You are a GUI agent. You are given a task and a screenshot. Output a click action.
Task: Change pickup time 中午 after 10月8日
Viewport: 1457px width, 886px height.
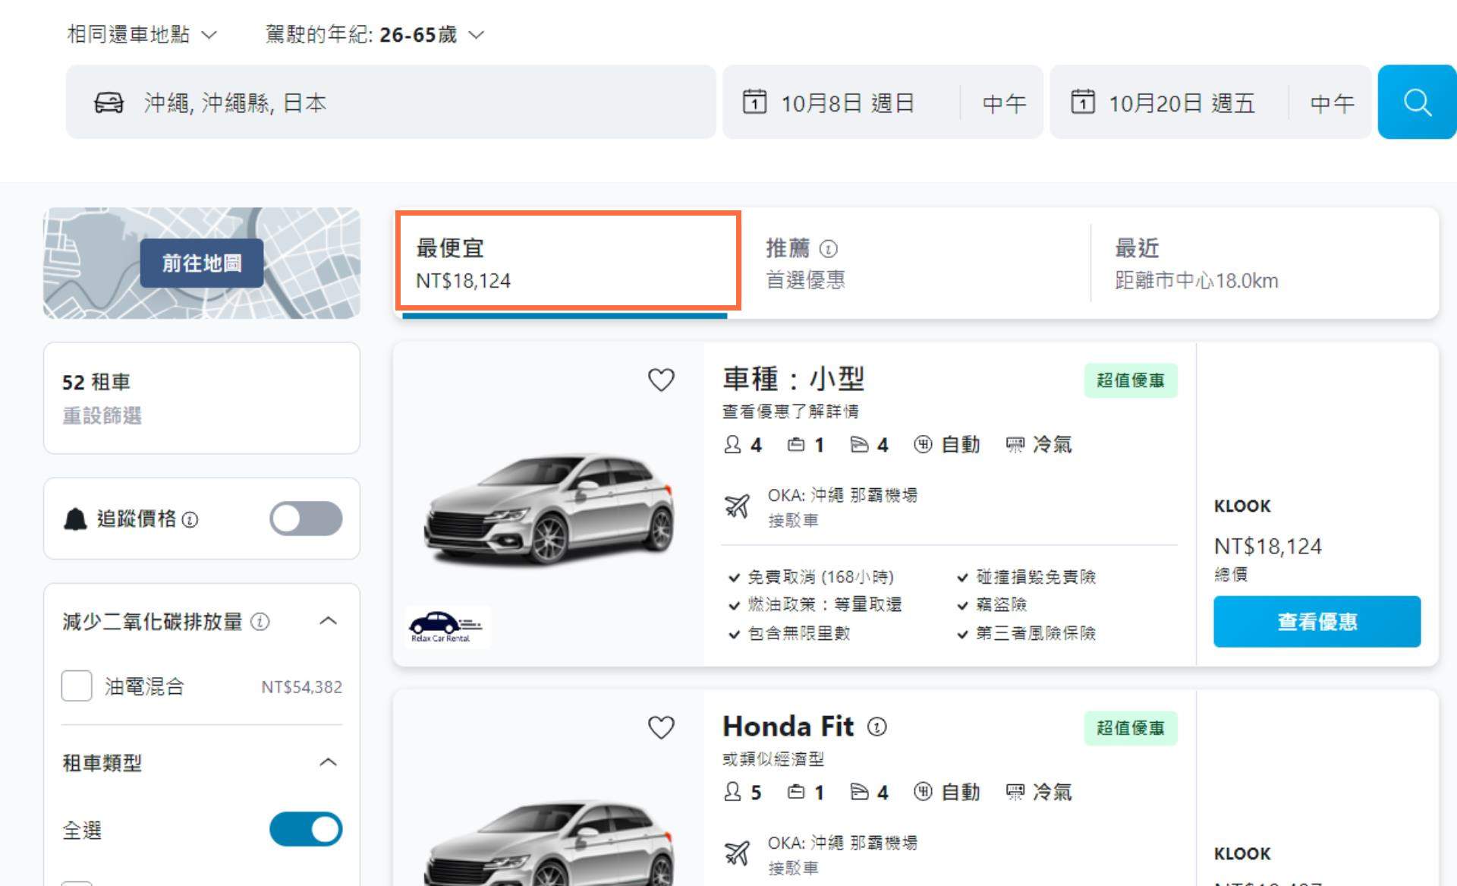1003,103
